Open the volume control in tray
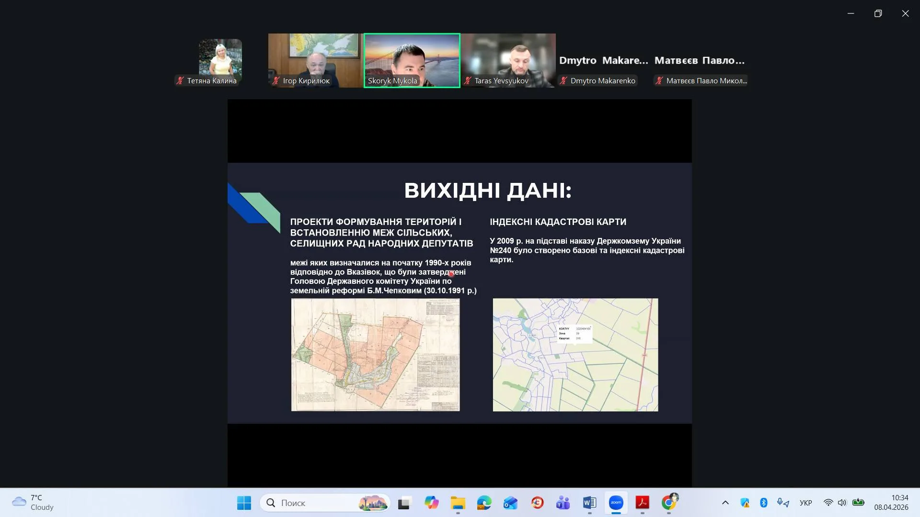Image resolution: width=920 pixels, height=517 pixels. click(x=842, y=503)
